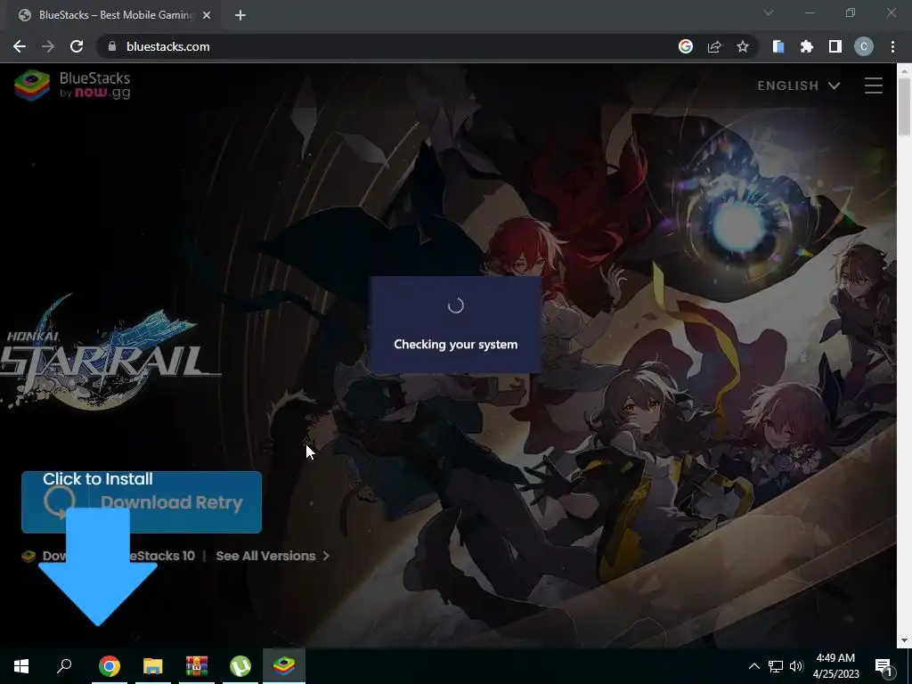Open the hamburger site menu
The image size is (912, 684).
coord(874,85)
